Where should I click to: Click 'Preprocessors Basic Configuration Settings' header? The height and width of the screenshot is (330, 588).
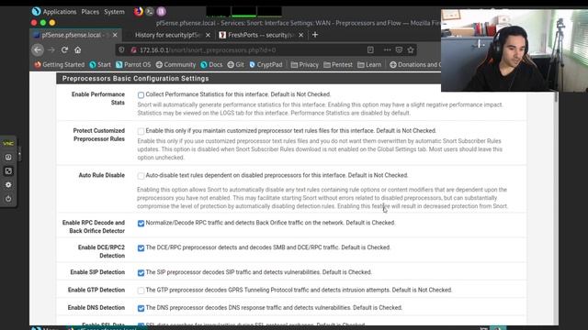coord(135,79)
